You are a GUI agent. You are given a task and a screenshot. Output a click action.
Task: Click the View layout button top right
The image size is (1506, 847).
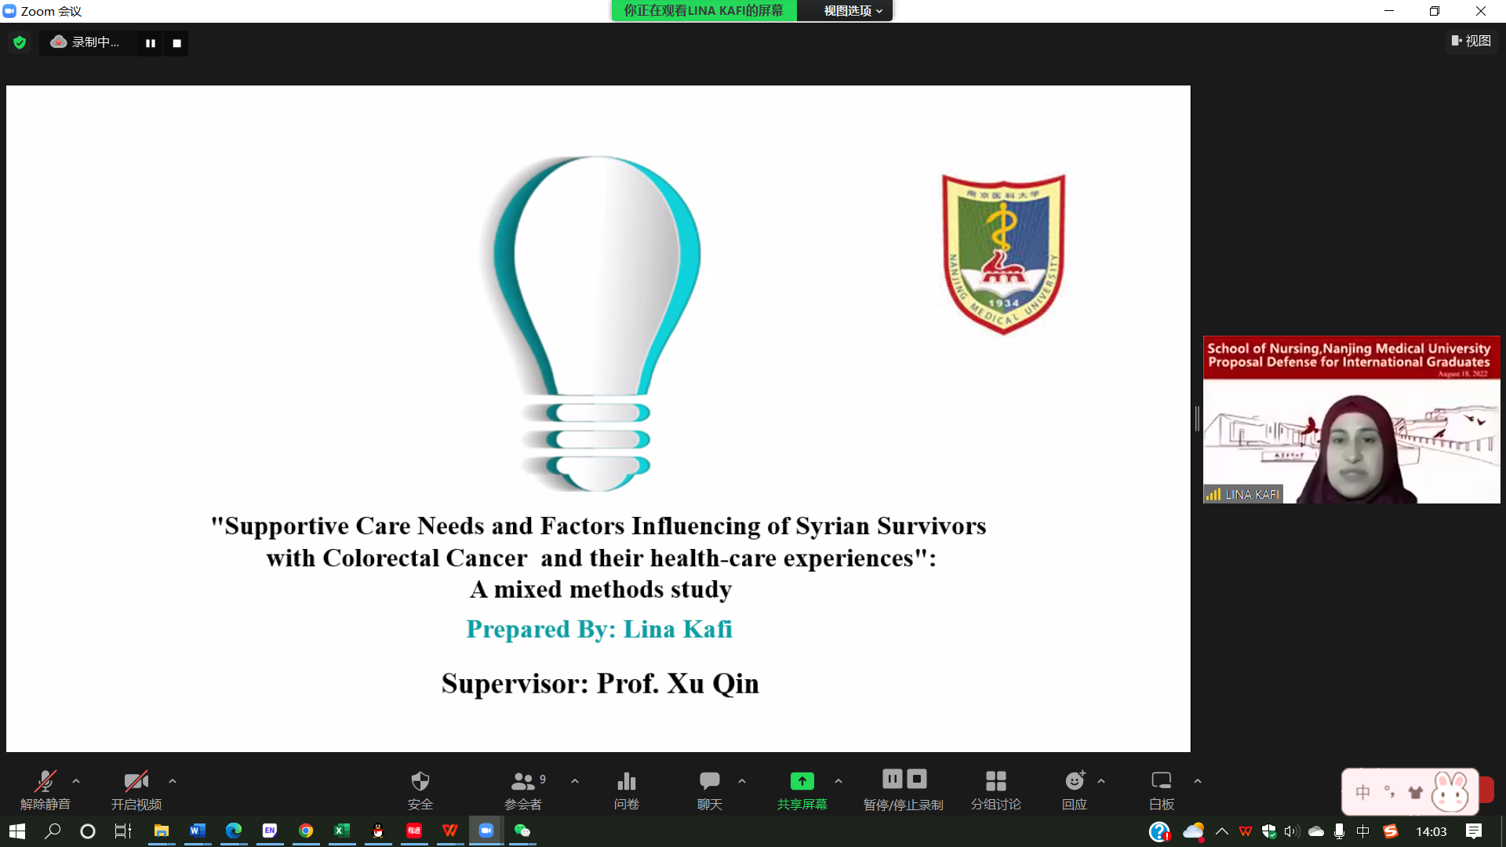(1471, 41)
